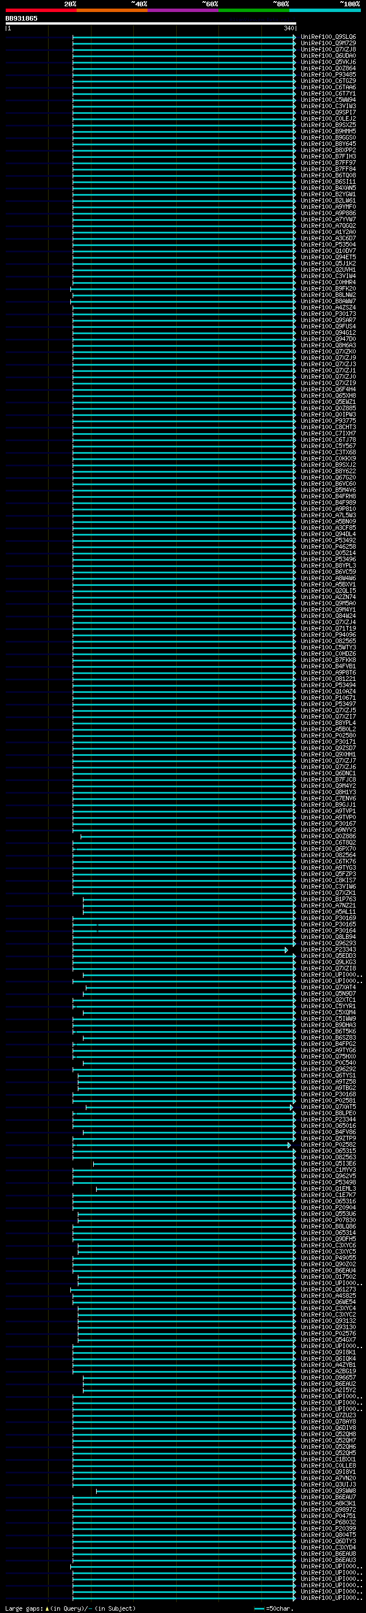
Task: Click the cyan ~100% score legend segment
Action: [325, 10]
